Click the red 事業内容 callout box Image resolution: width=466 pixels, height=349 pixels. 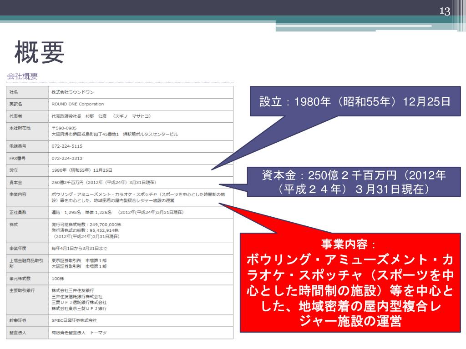point(350,283)
